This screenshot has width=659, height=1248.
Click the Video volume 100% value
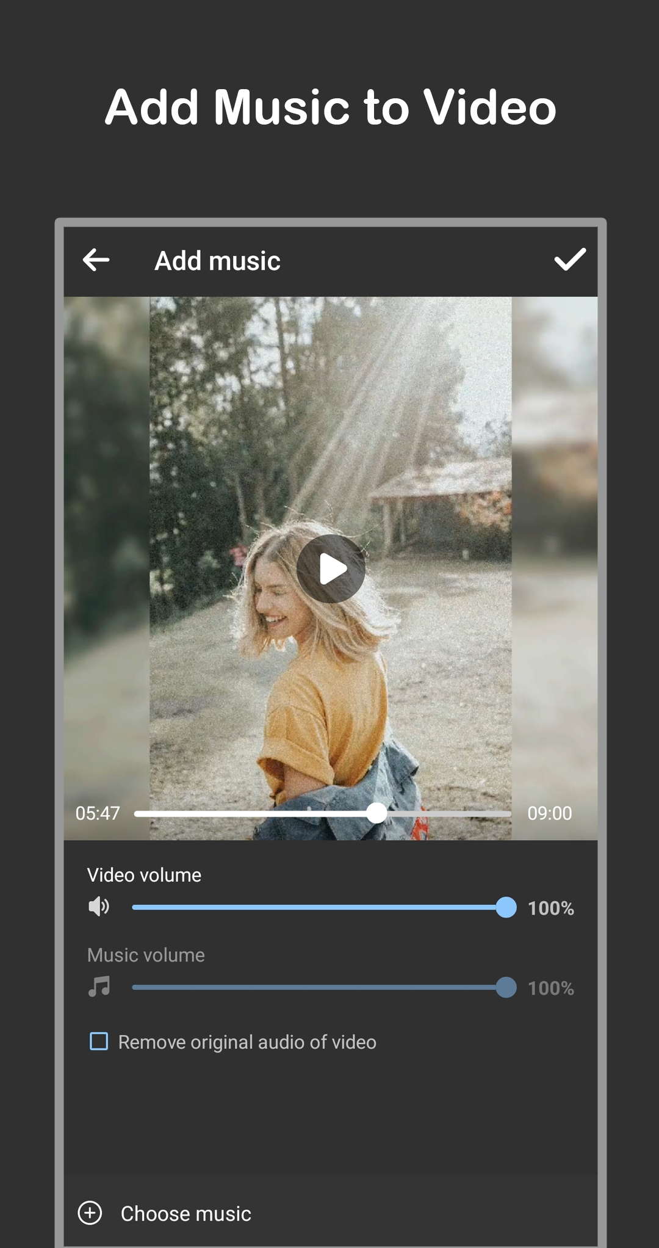pyautogui.click(x=551, y=908)
